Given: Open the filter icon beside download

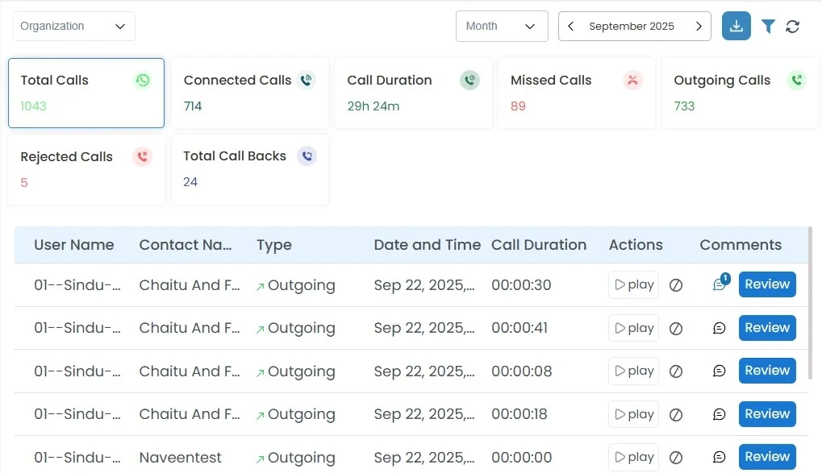Looking at the screenshot, I should pyautogui.click(x=767, y=26).
